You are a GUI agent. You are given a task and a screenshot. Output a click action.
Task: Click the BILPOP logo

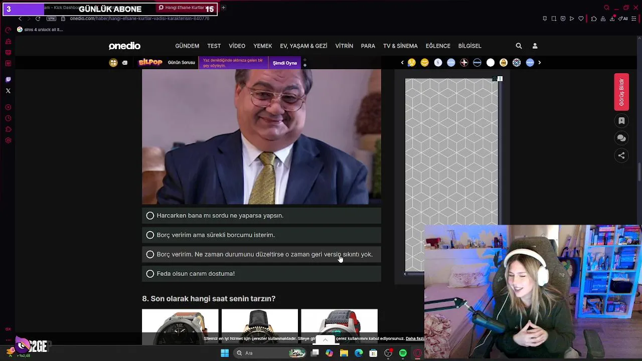coord(150,63)
